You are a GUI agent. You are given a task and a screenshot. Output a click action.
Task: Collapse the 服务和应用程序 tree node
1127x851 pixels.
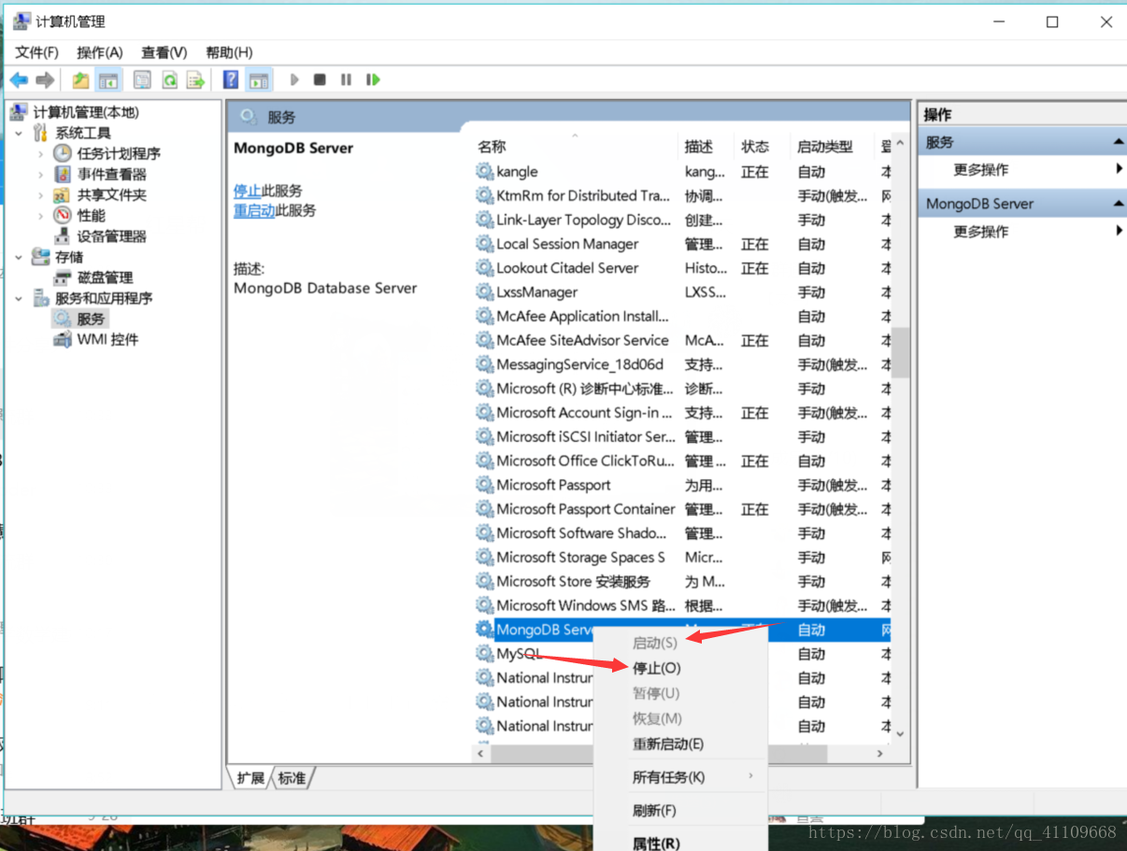[x=19, y=298]
